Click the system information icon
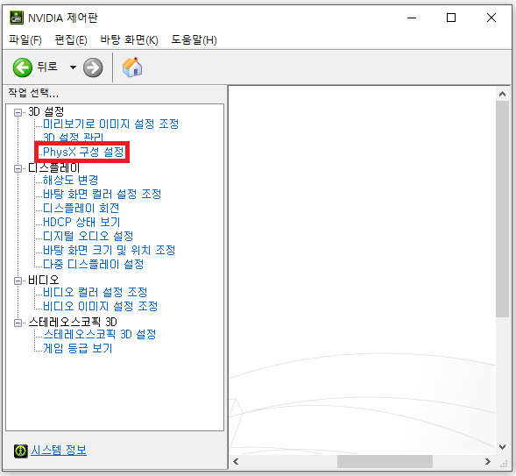The height and width of the screenshot is (476, 516). tap(21, 451)
